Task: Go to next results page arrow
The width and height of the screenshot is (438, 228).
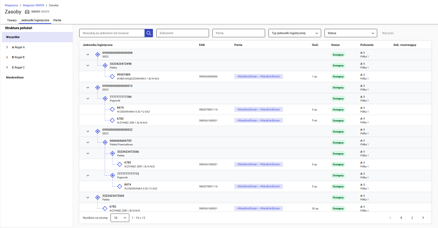Action: (423, 218)
